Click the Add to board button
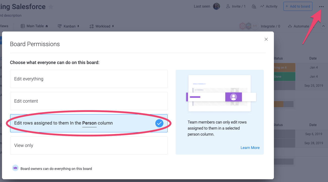Screen dimensions: 328x182 (298, 7)
